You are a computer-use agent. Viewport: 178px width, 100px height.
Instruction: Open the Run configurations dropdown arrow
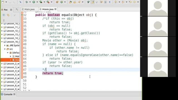(x=37, y=2)
